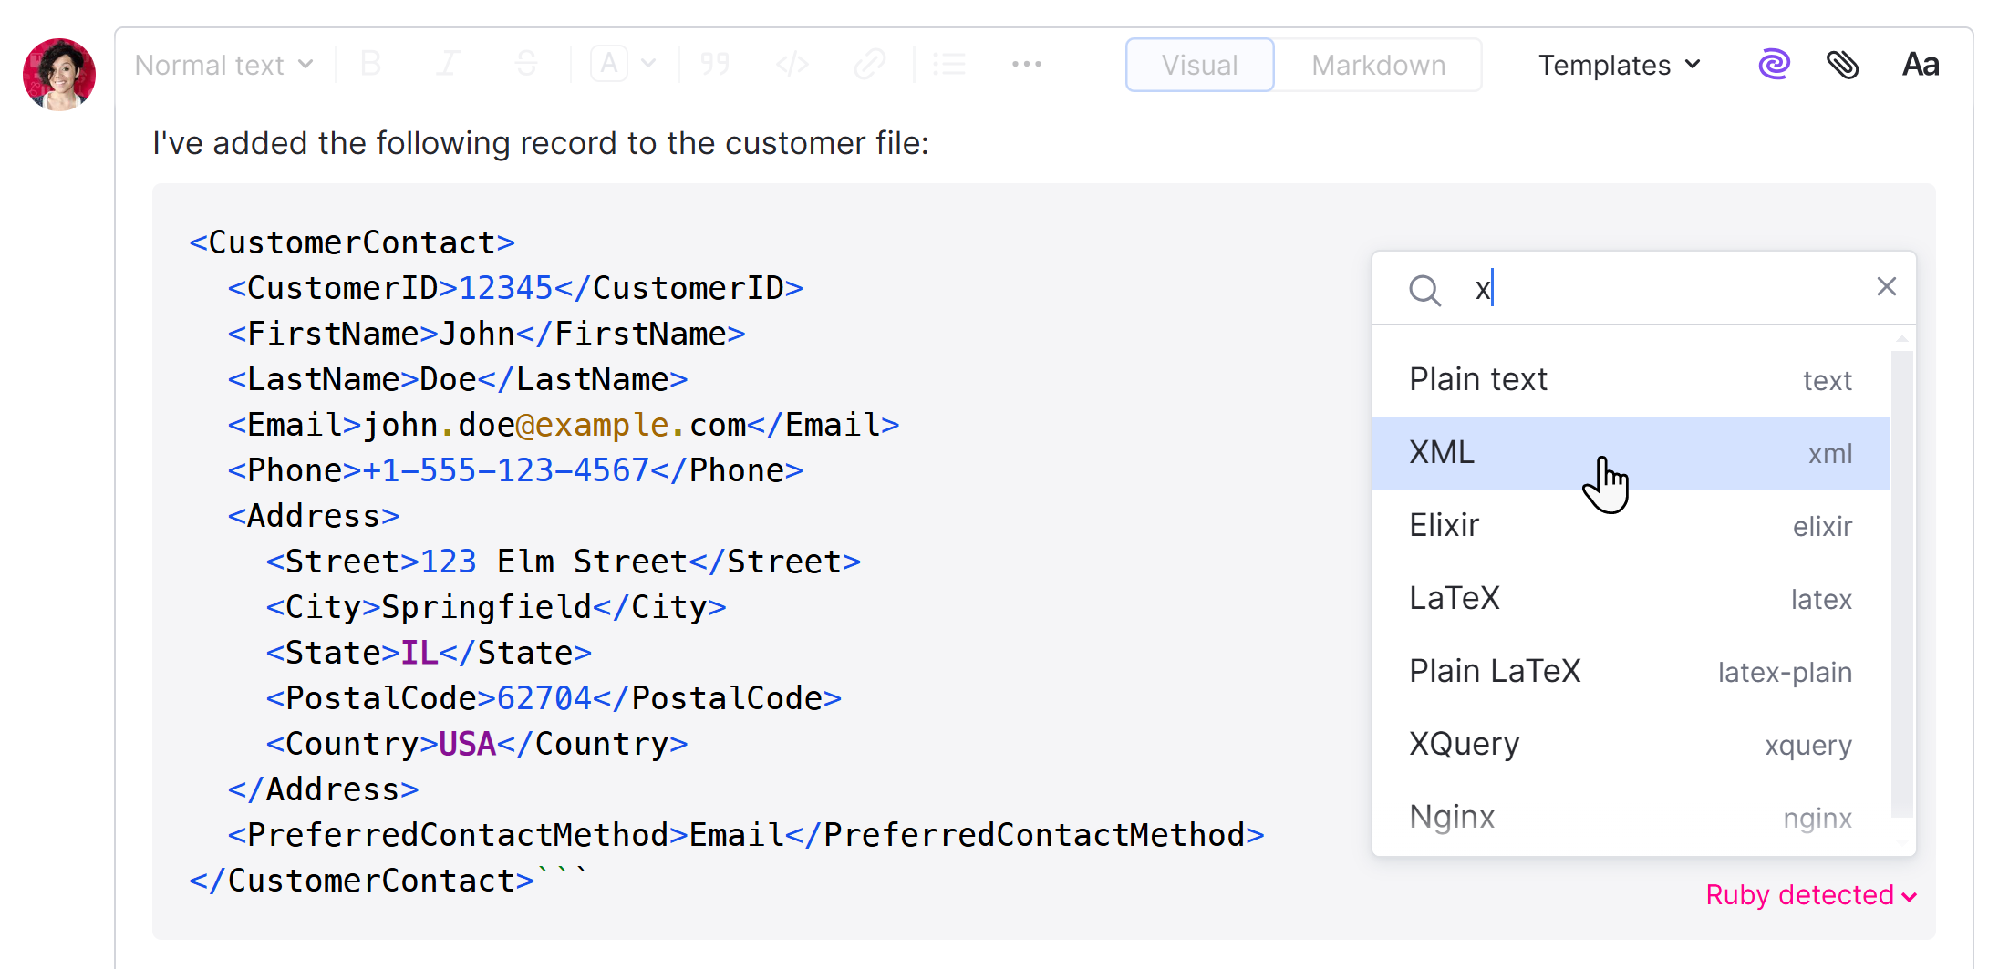Click the language list scrollbar
Screen dimensions: 2009x969
[x=1901, y=583]
